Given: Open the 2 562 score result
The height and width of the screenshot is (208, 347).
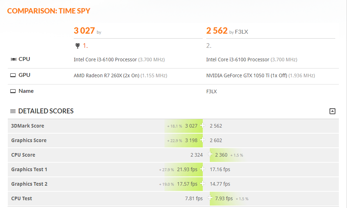Looking at the screenshot, I should point(217,30).
